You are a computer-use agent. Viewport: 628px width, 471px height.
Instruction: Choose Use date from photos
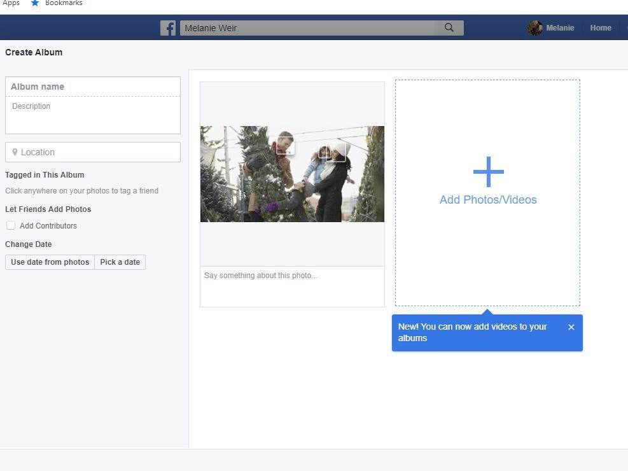pyautogui.click(x=50, y=262)
